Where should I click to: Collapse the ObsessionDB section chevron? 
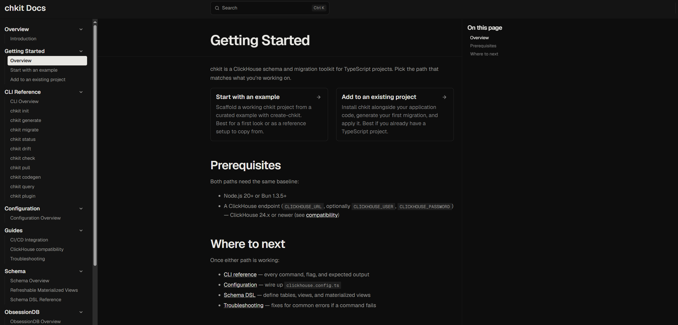pyautogui.click(x=81, y=312)
